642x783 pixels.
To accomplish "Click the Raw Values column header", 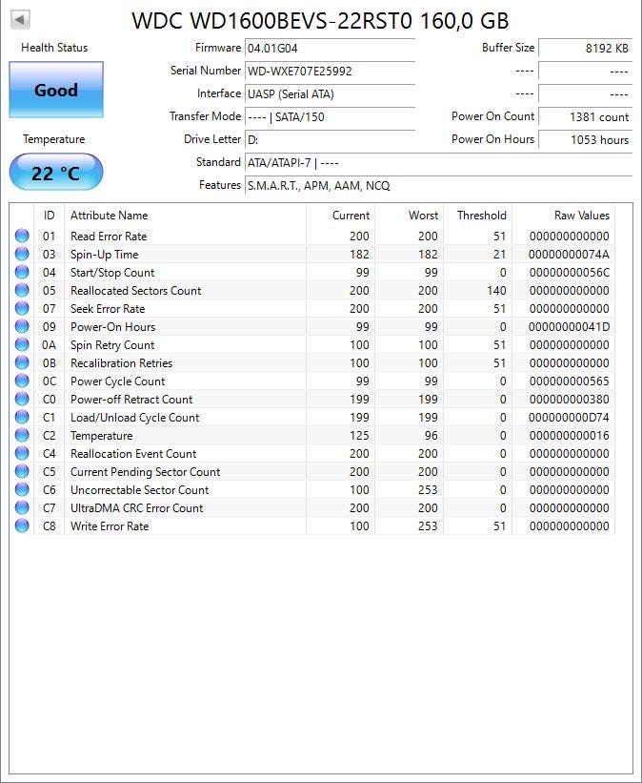I will coord(581,216).
